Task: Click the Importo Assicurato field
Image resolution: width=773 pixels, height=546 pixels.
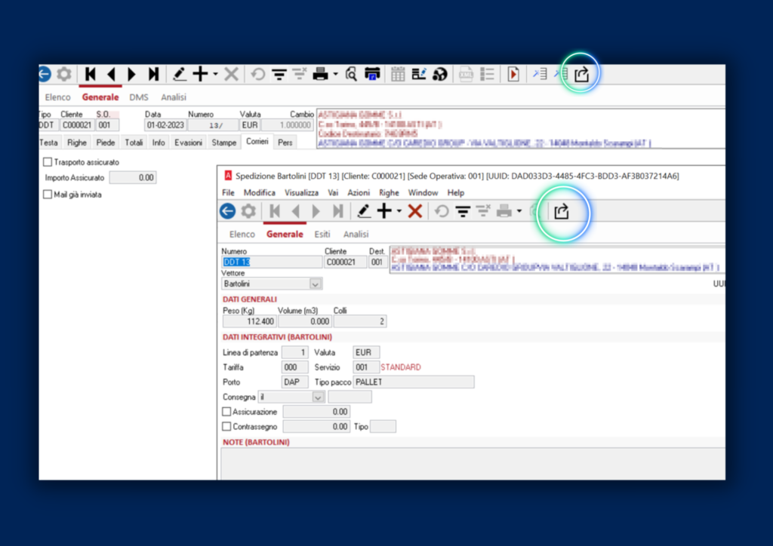Action: [133, 178]
